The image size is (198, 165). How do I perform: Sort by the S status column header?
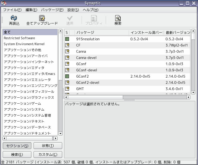tap(67, 32)
